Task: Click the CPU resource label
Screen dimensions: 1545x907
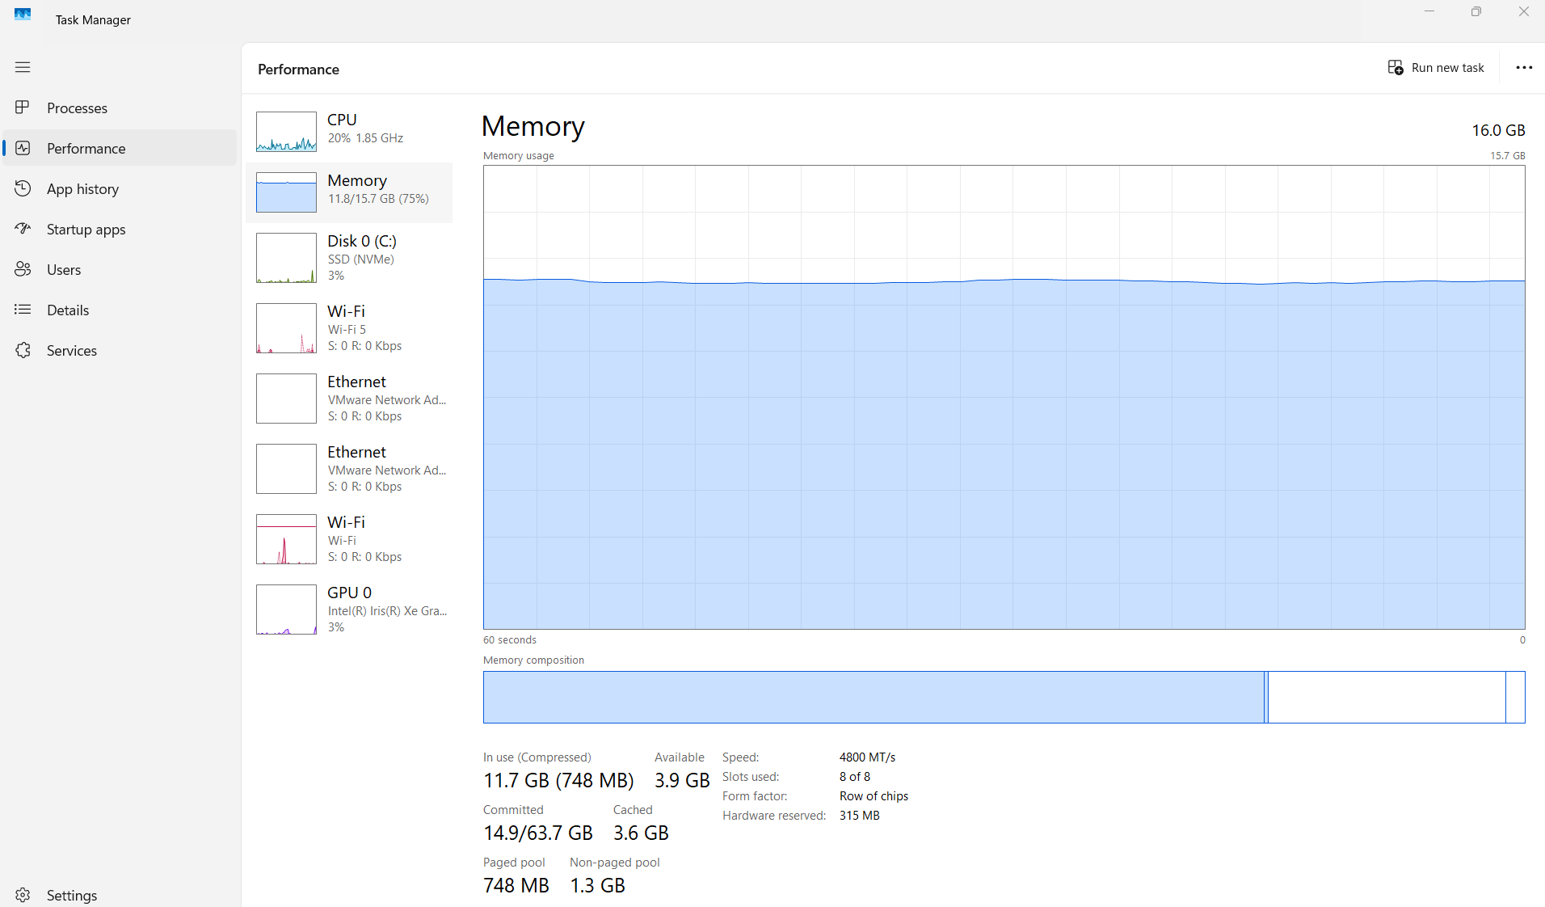Action: coord(342,120)
